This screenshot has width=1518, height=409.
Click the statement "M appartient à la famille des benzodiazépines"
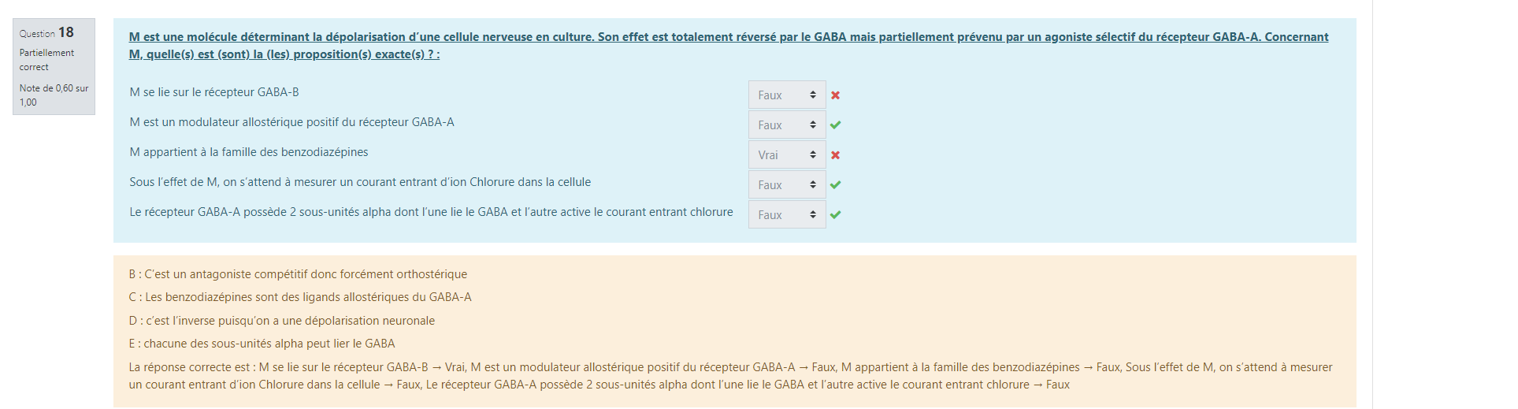click(x=249, y=152)
